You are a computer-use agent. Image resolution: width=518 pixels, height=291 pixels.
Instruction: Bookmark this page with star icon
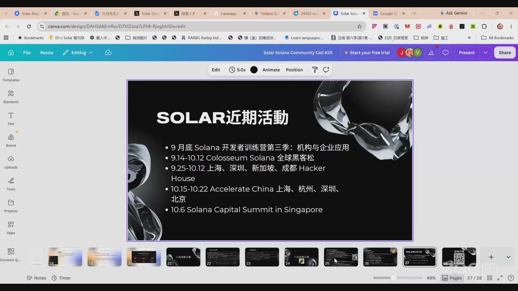[359, 26]
